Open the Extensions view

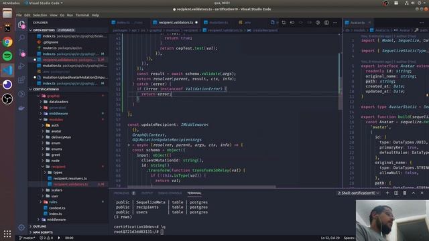click(x=21, y=80)
